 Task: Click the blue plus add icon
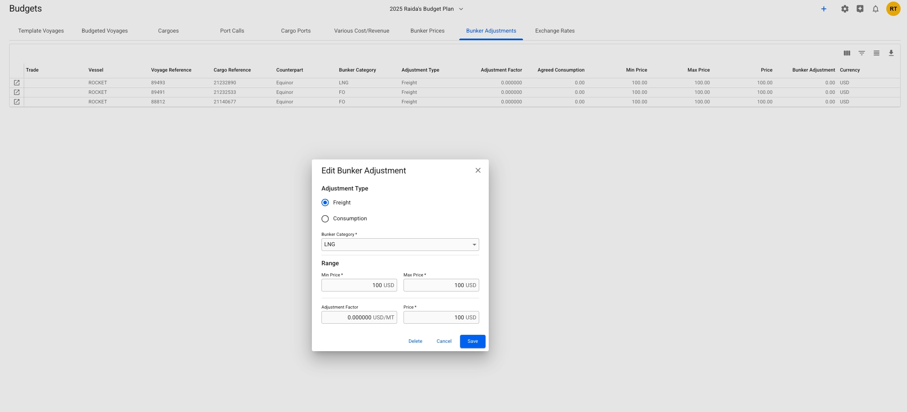point(824,9)
